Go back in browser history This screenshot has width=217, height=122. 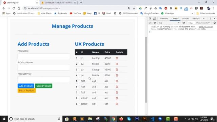pyautogui.click(x=4, y=8)
